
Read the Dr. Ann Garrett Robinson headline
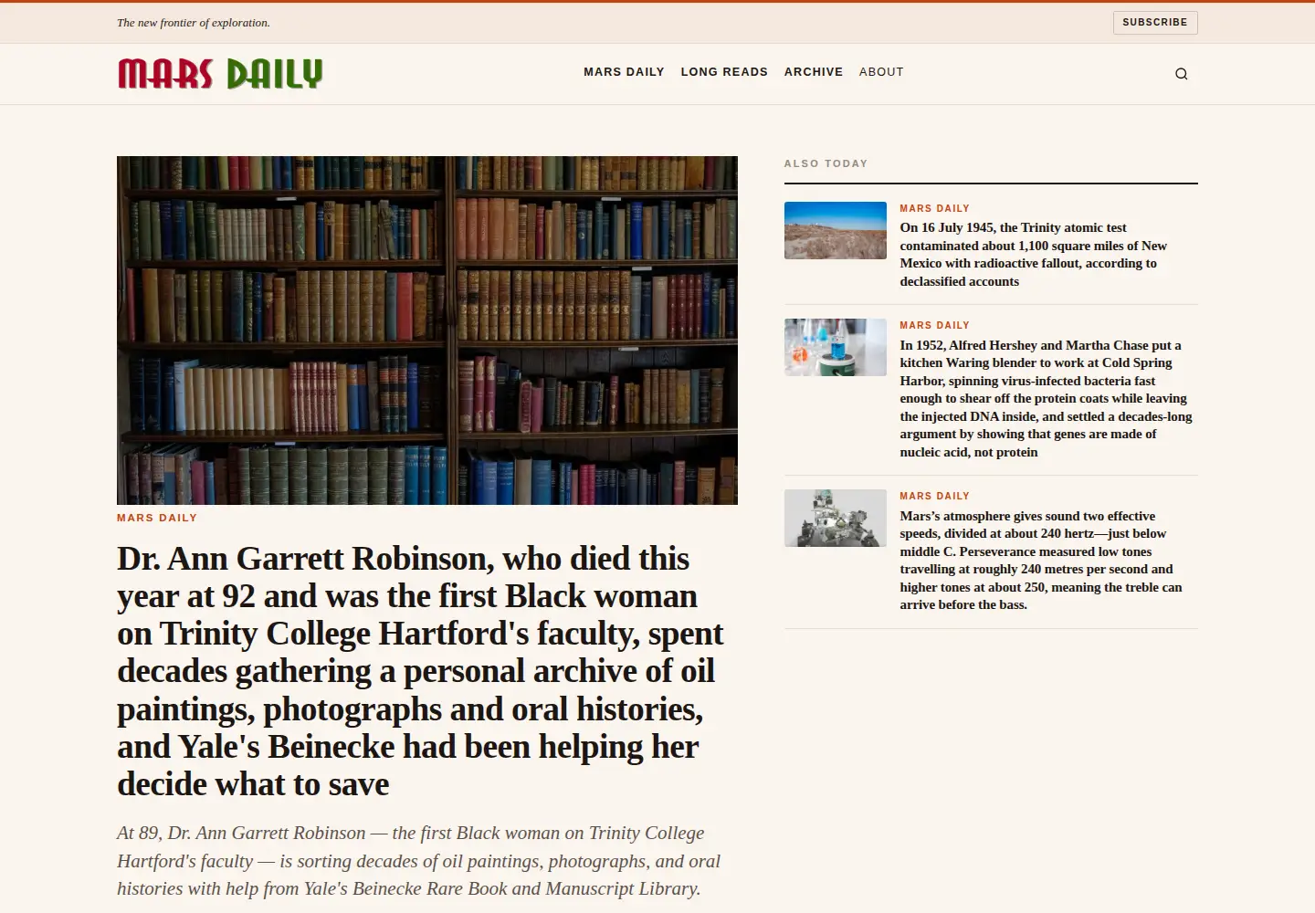pos(421,671)
